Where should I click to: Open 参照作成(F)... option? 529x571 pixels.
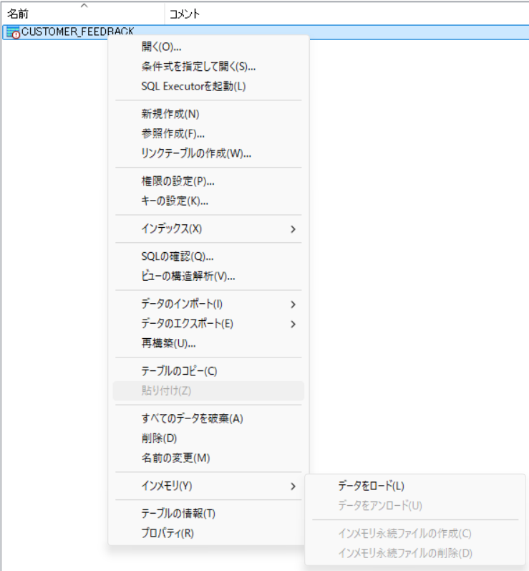click(173, 133)
